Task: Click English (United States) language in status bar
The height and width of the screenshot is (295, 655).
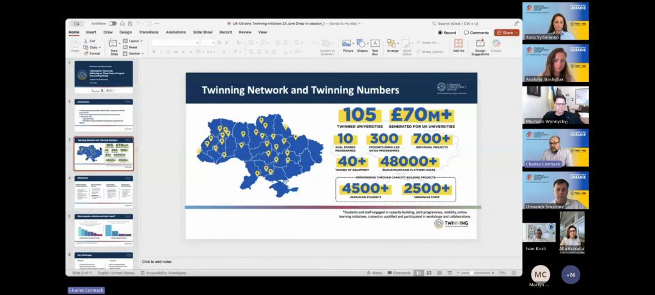Action: (x=116, y=273)
